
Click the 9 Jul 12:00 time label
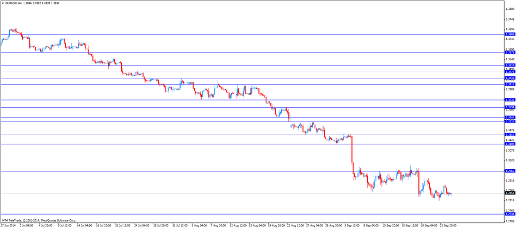[x=64, y=226]
